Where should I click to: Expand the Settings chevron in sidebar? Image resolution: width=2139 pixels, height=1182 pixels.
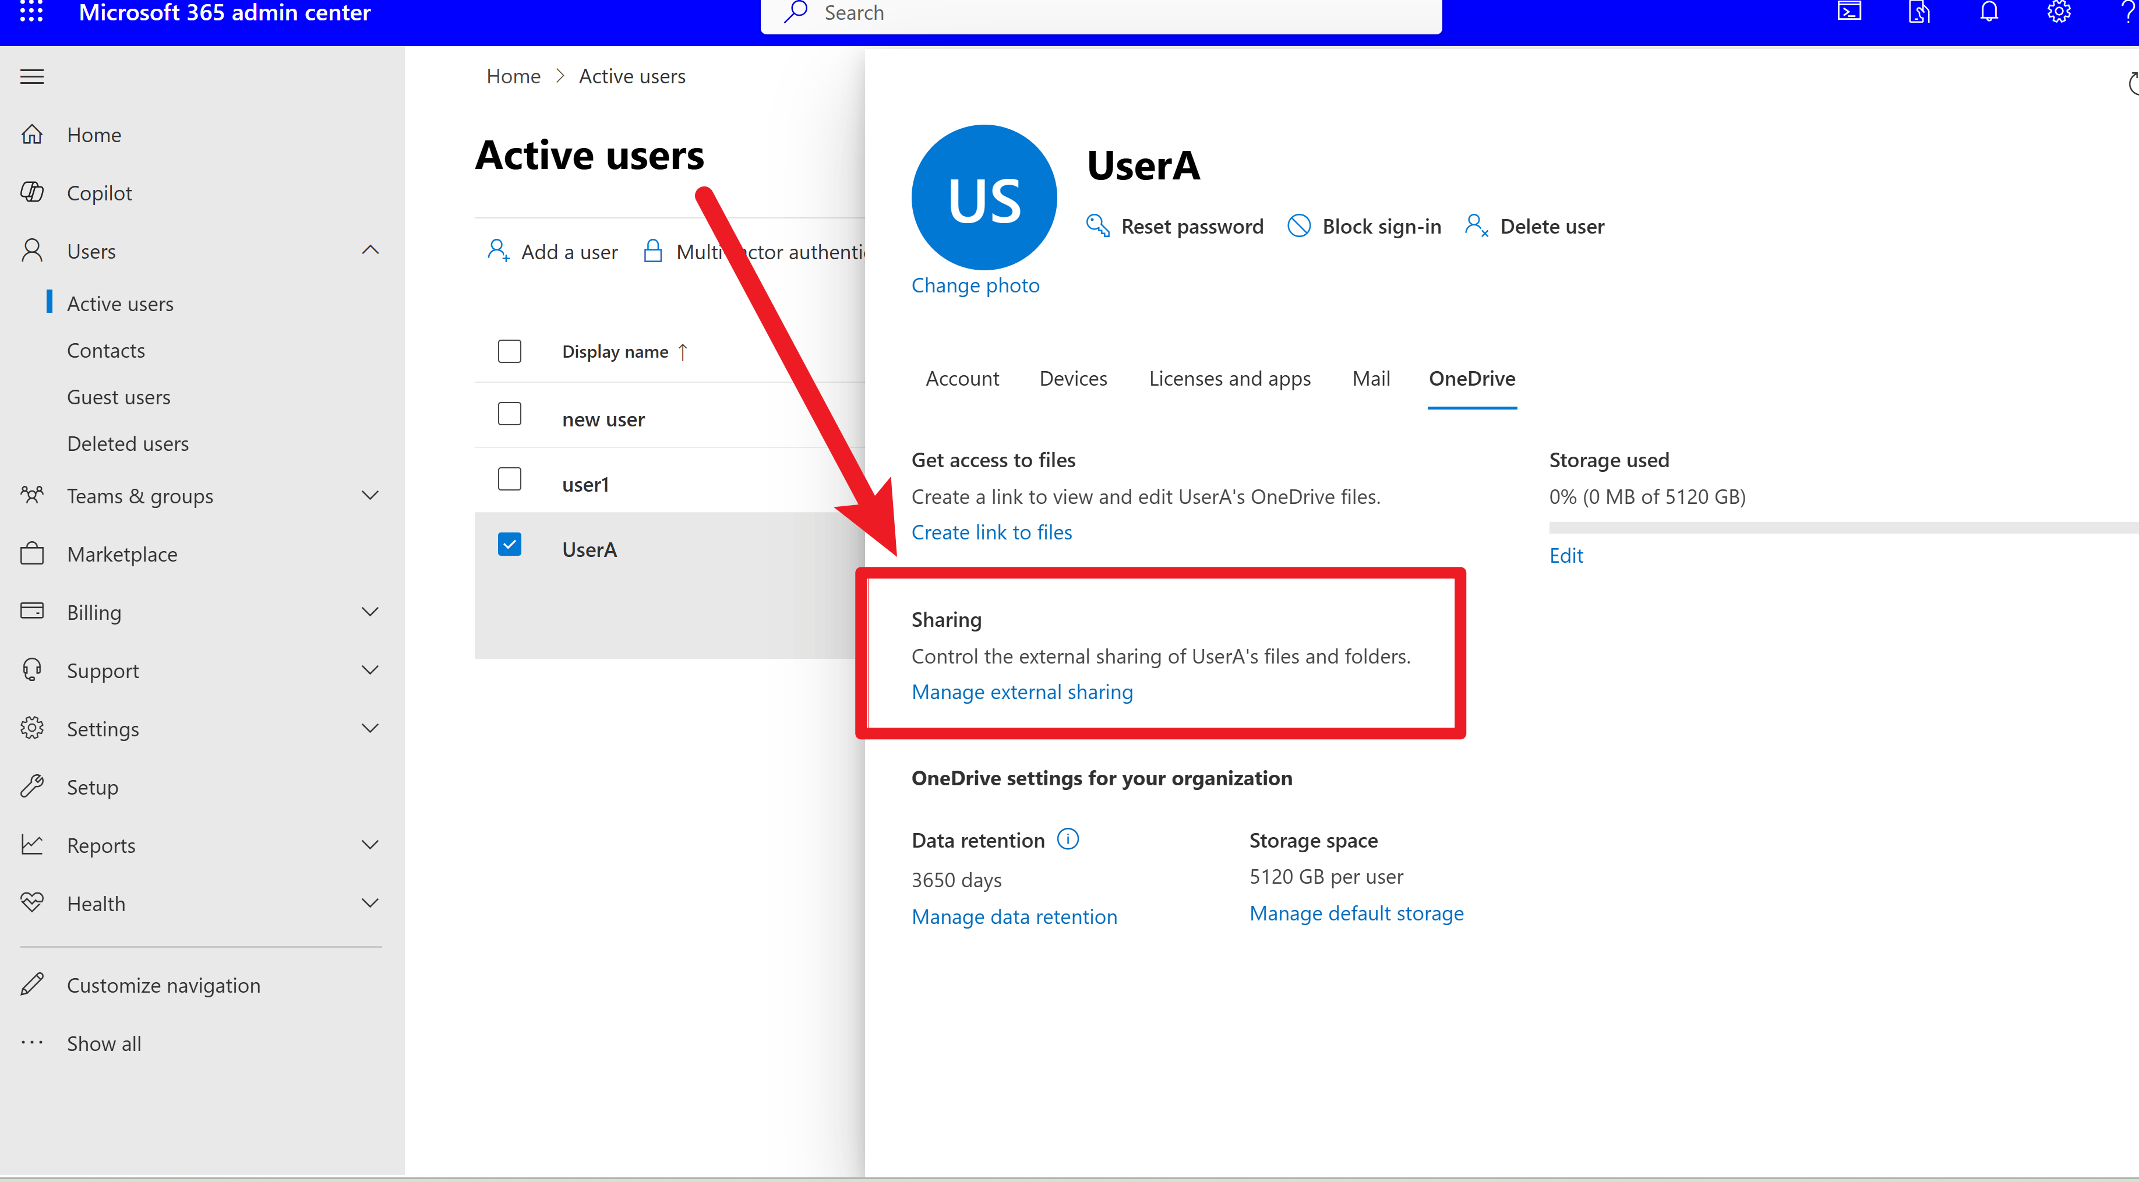[370, 728]
